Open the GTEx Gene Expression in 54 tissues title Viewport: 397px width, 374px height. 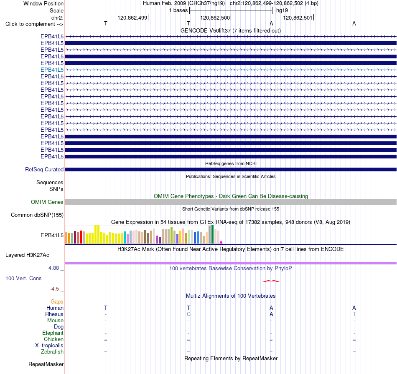click(231, 222)
